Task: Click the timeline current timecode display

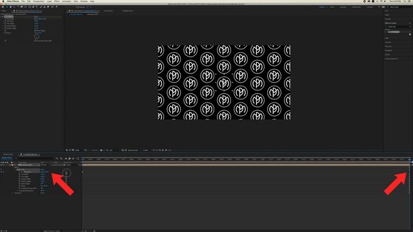Action: (6, 158)
